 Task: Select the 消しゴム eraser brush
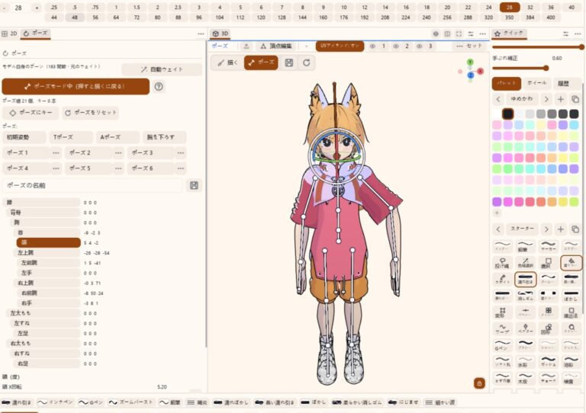click(x=525, y=296)
